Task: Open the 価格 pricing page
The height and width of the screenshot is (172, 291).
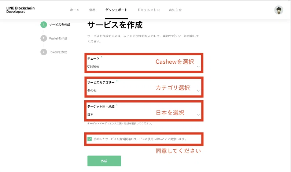Action: [x=92, y=10]
